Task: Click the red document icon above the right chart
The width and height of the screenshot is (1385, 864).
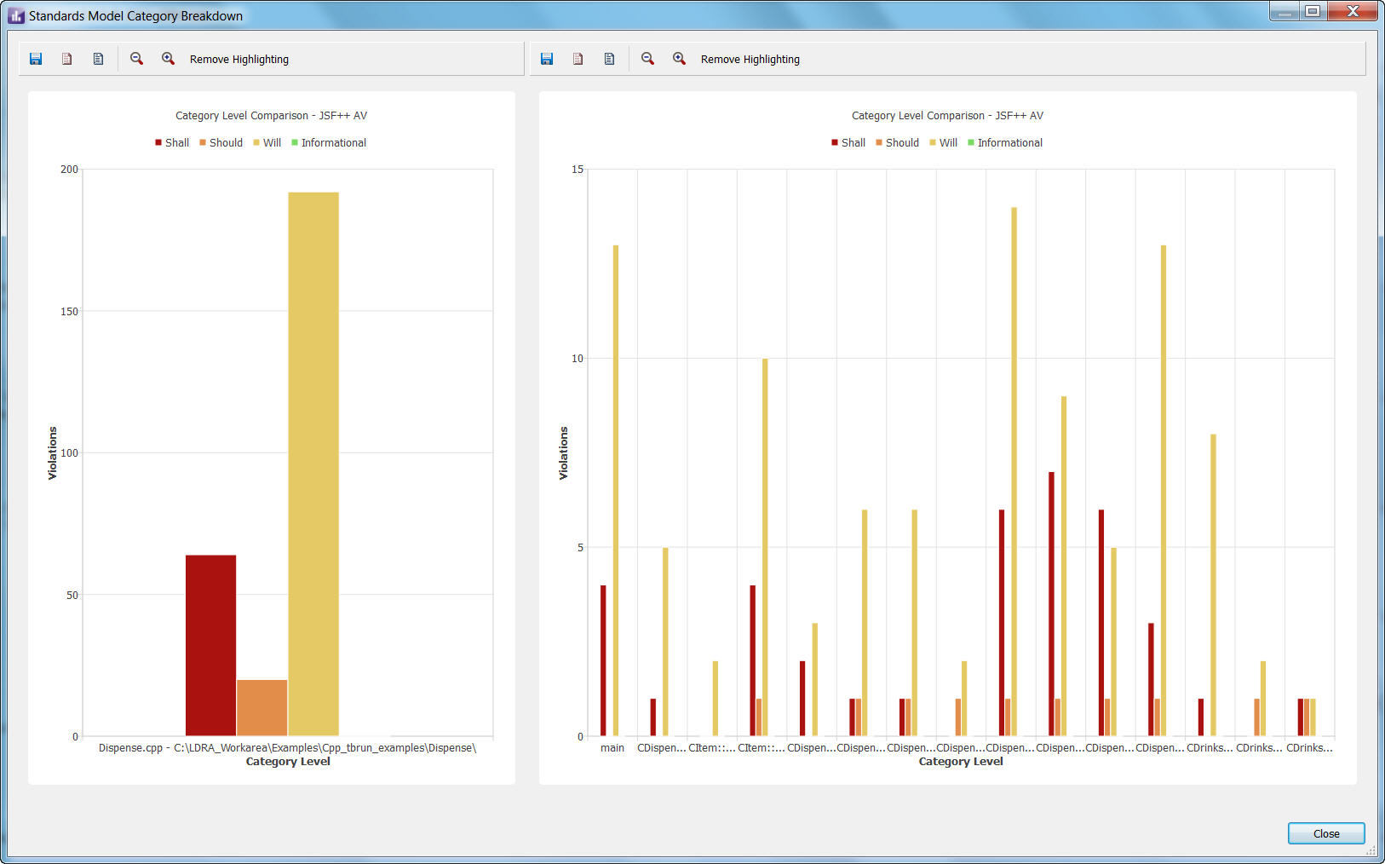Action: [x=578, y=59]
